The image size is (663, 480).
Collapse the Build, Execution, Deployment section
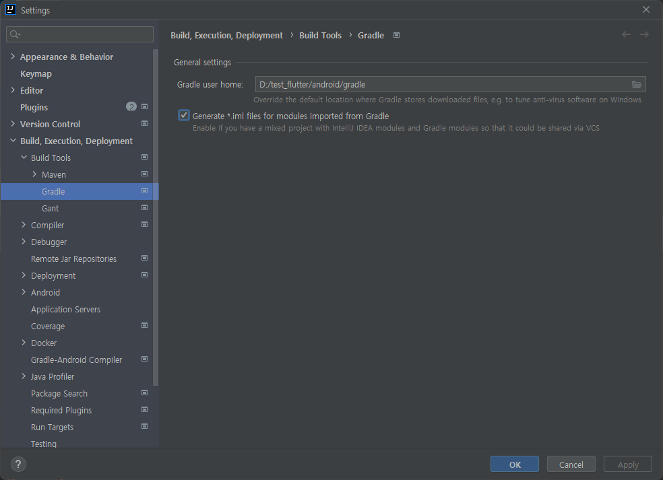pyautogui.click(x=13, y=141)
